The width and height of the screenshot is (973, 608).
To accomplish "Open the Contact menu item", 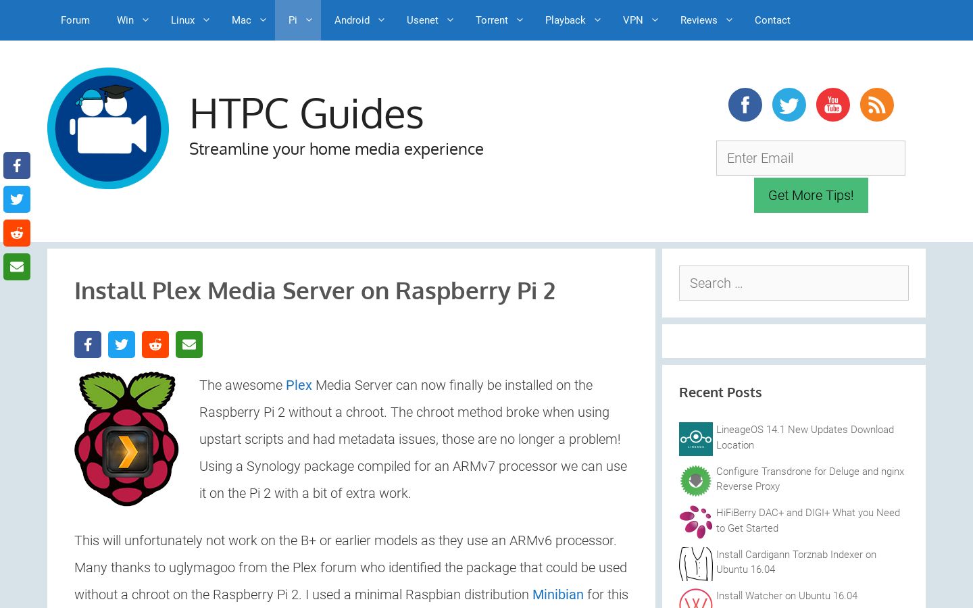I will tap(772, 20).
